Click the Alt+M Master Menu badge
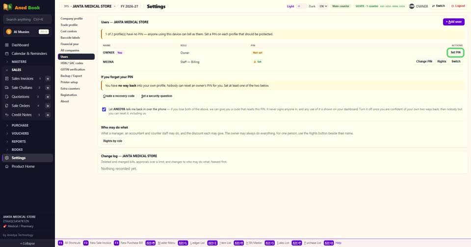Image resolution: width=471 pixels, height=247 pixels. click(x=151, y=243)
